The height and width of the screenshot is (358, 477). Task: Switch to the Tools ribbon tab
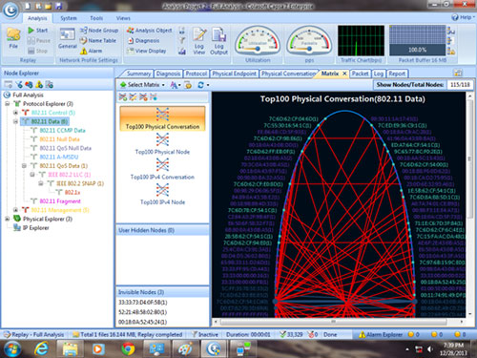pos(96,18)
